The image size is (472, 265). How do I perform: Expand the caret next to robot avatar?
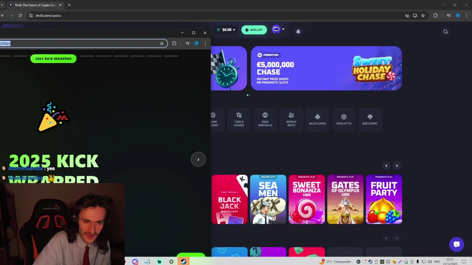pos(283,29)
